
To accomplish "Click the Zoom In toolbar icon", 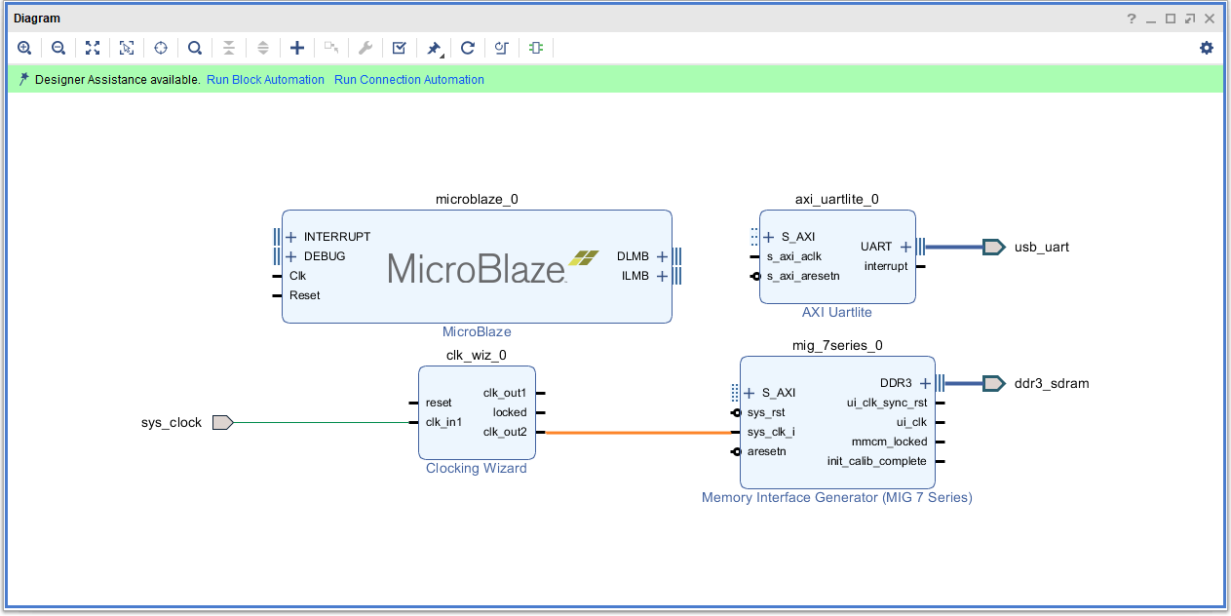I will (x=24, y=48).
